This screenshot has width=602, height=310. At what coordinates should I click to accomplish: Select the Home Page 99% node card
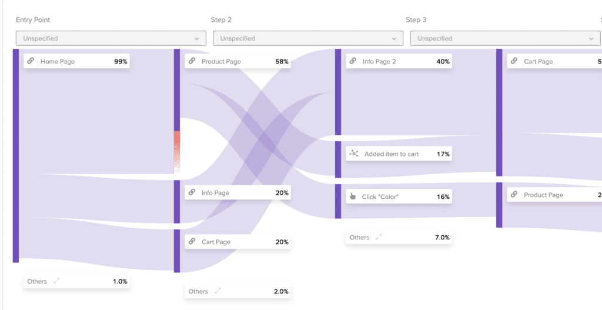click(x=77, y=61)
